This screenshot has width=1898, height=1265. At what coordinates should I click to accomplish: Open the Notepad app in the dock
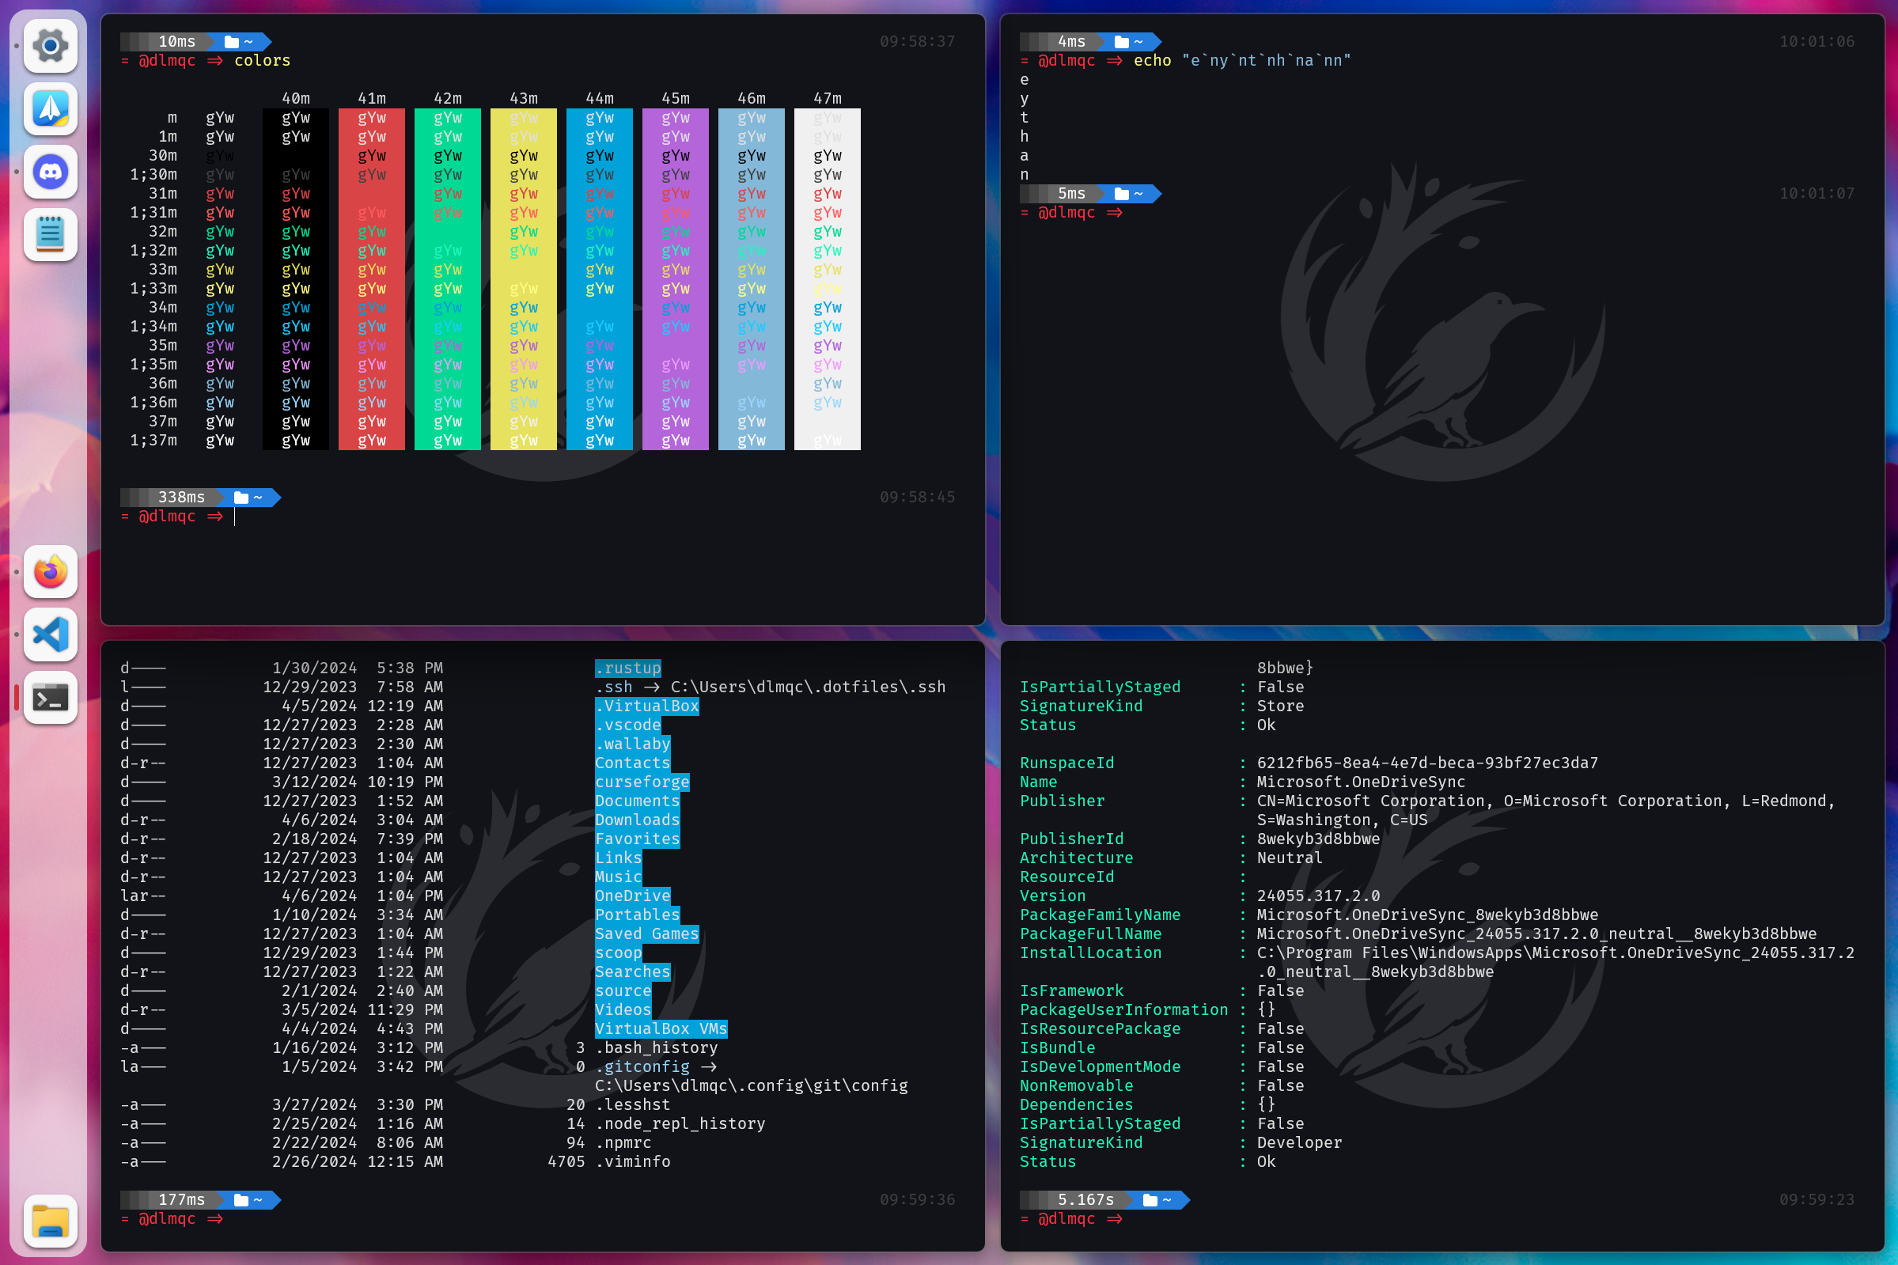click(x=50, y=235)
